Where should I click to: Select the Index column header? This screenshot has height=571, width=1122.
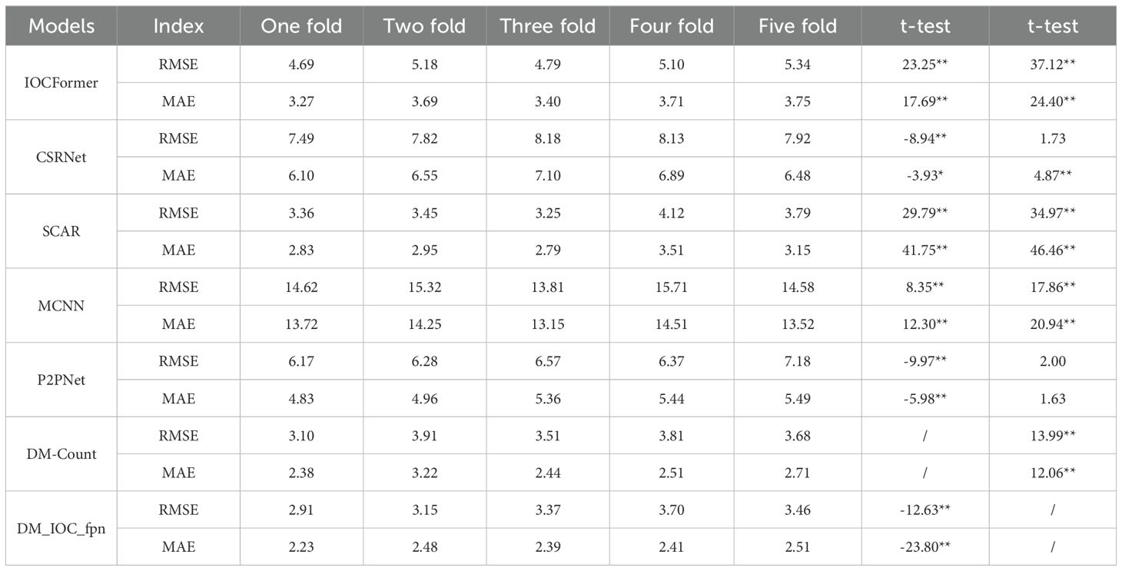point(178,26)
